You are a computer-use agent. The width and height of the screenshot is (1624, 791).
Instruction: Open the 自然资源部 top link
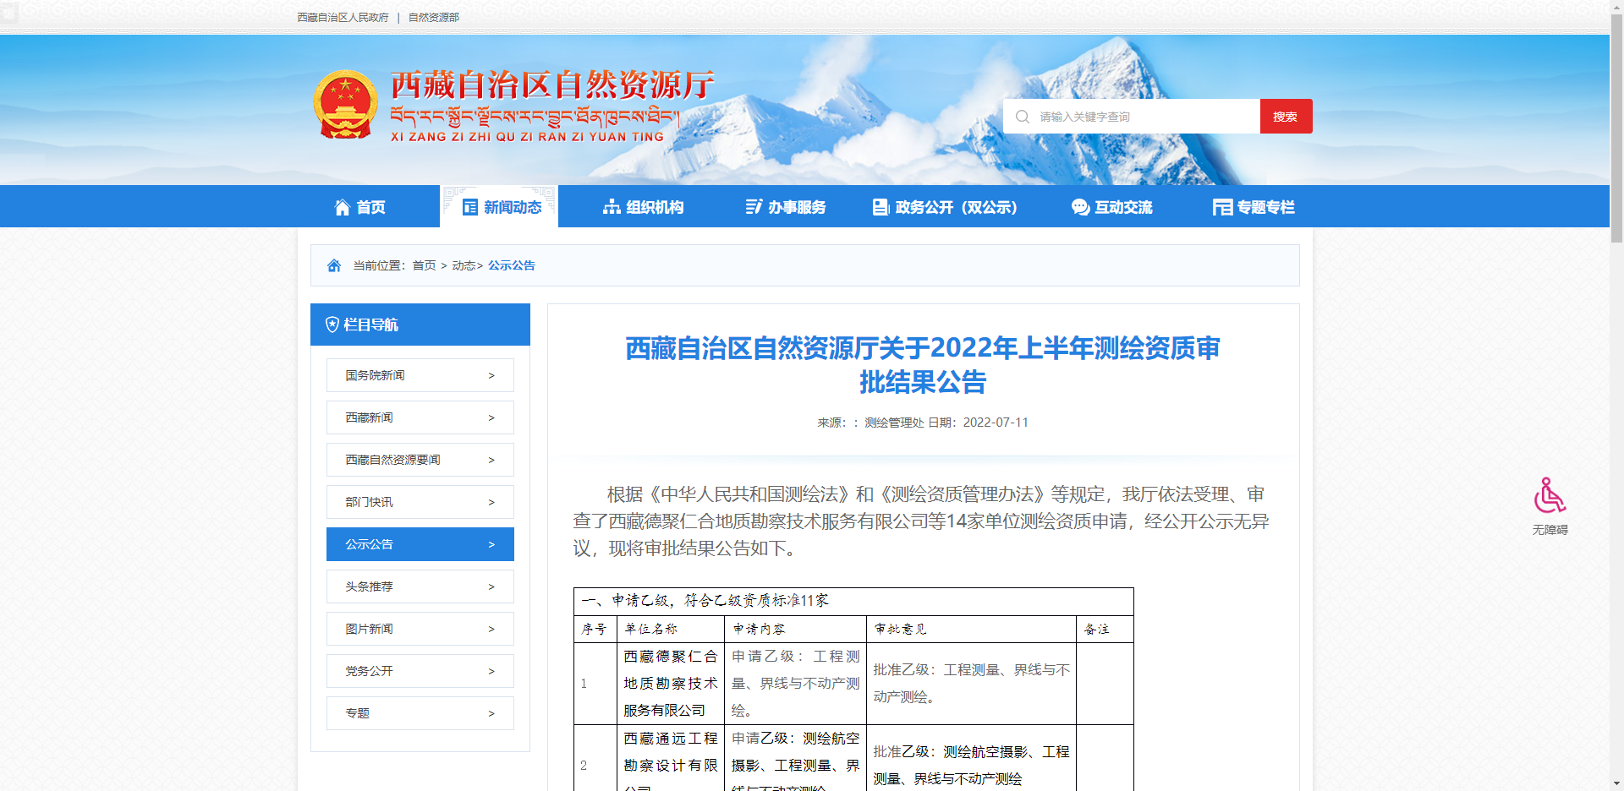coord(434,17)
